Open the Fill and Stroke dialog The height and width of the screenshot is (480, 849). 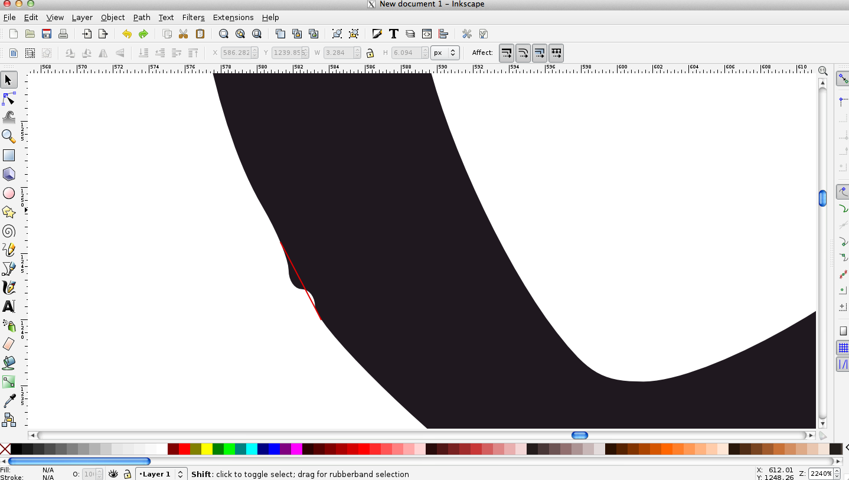(377, 34)
